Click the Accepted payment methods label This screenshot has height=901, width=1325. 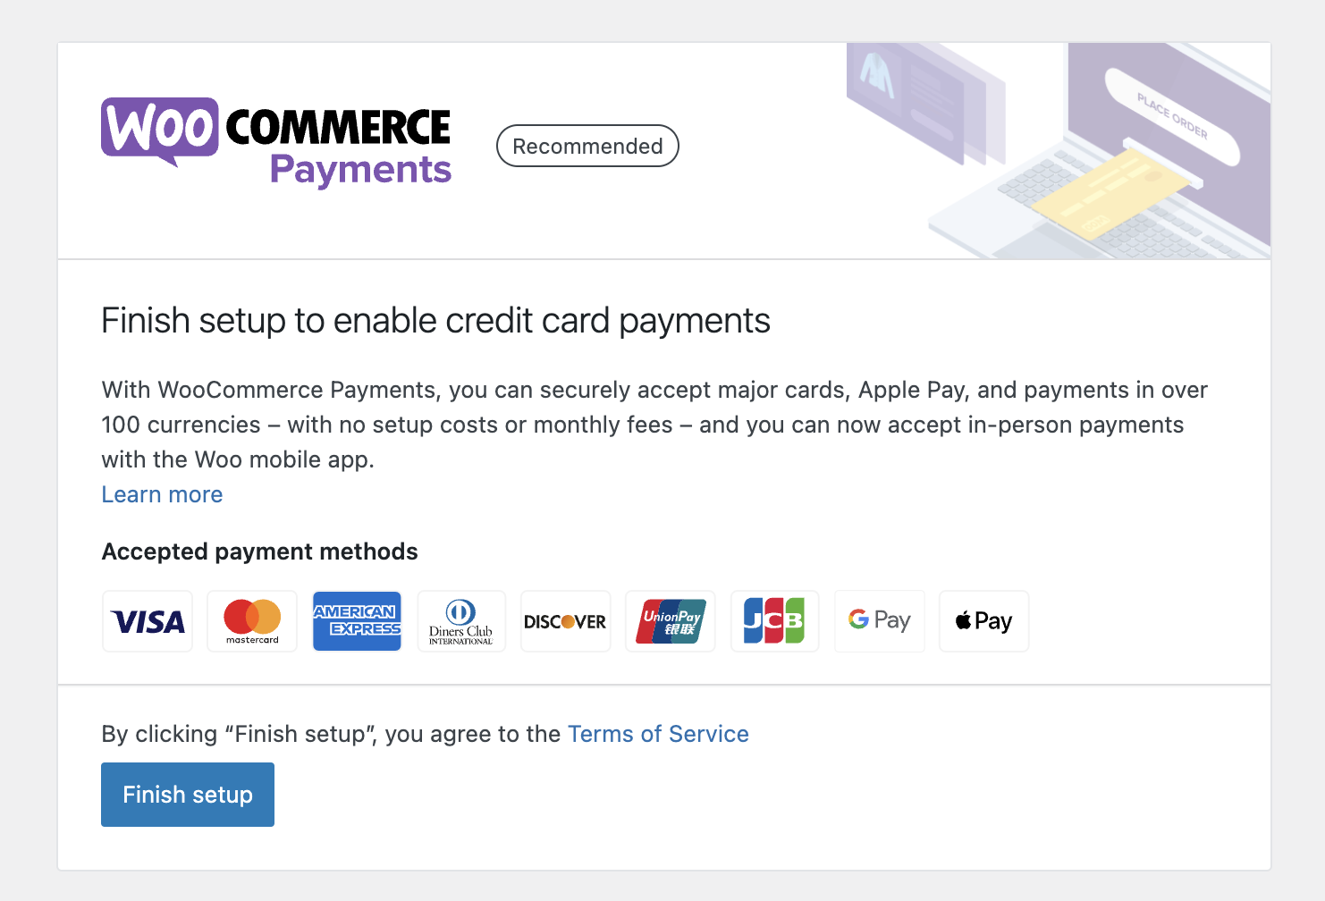point(259,552)
